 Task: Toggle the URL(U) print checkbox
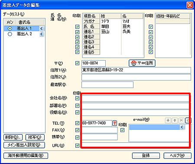(x=78, y=145)
